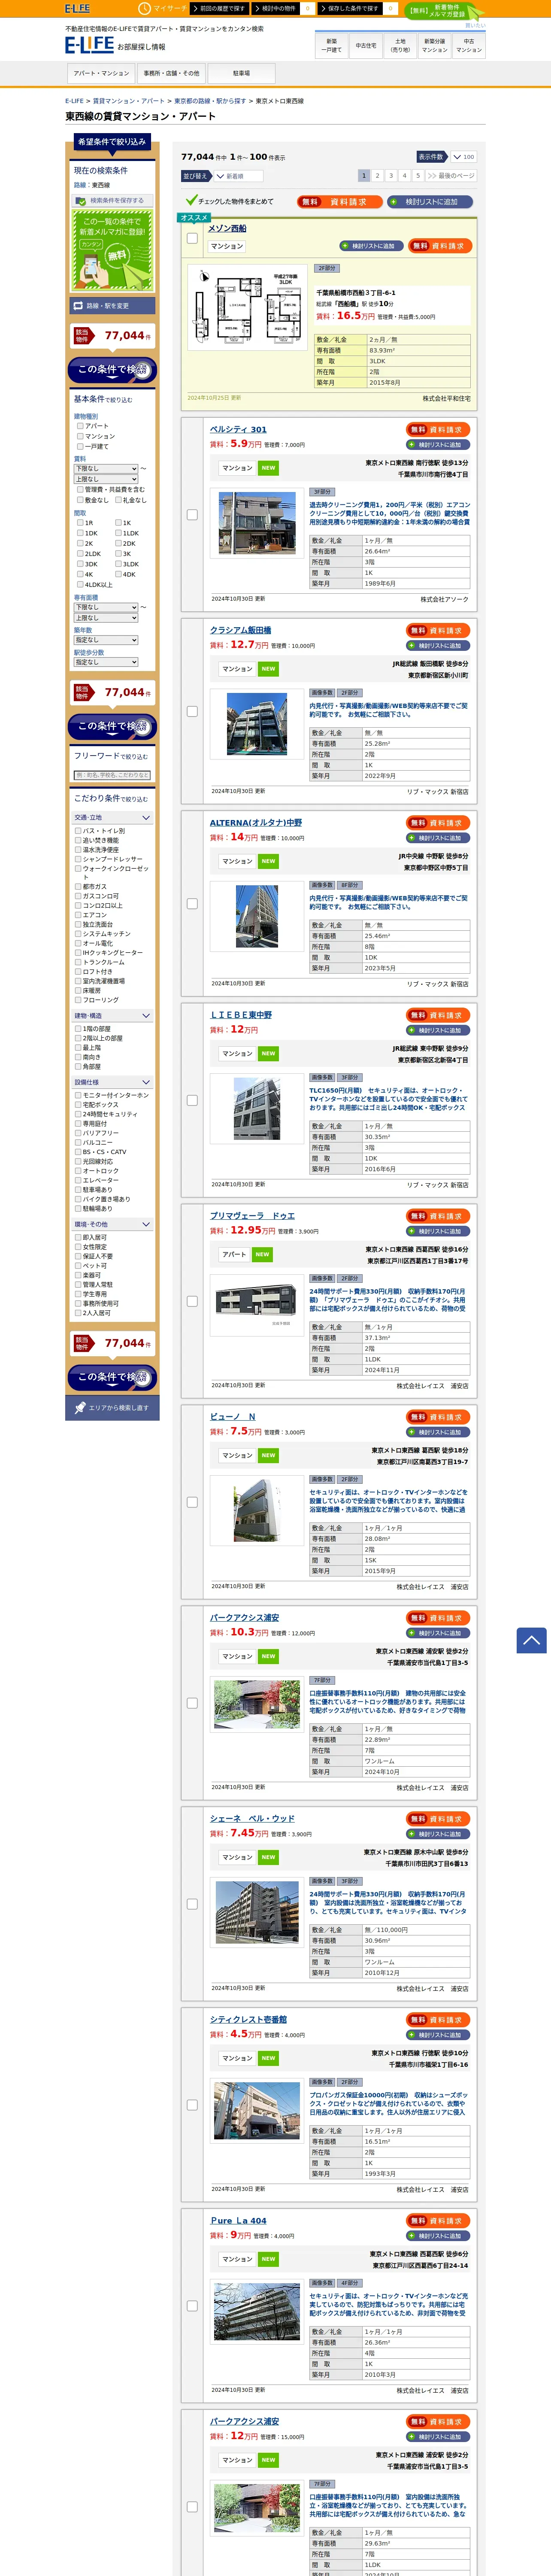Click the map pin エリアから検索し直す button
Image resolution: width=551 pixels, height=2576 pixels.
[x=112, y=1408]
